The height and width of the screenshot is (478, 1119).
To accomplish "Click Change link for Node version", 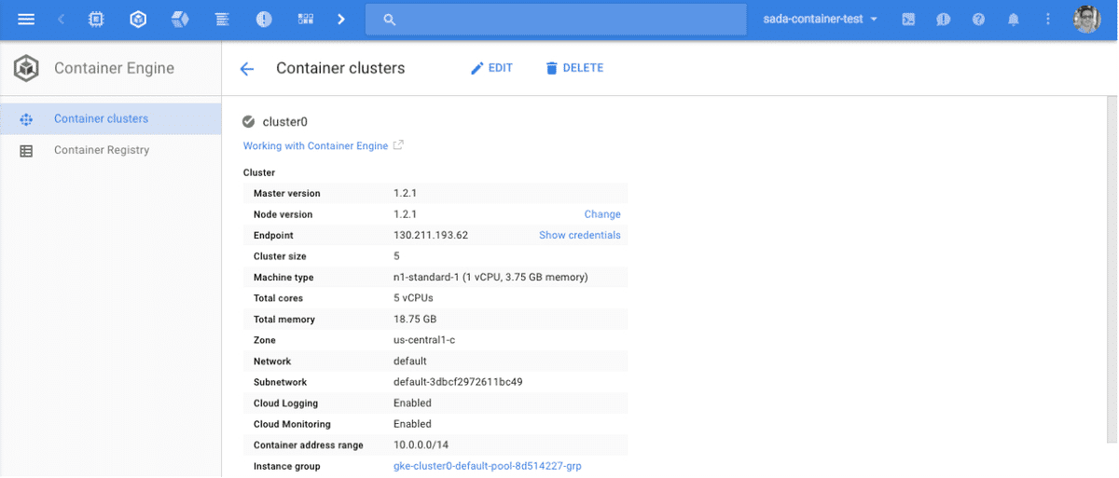I will coord(602,214).
